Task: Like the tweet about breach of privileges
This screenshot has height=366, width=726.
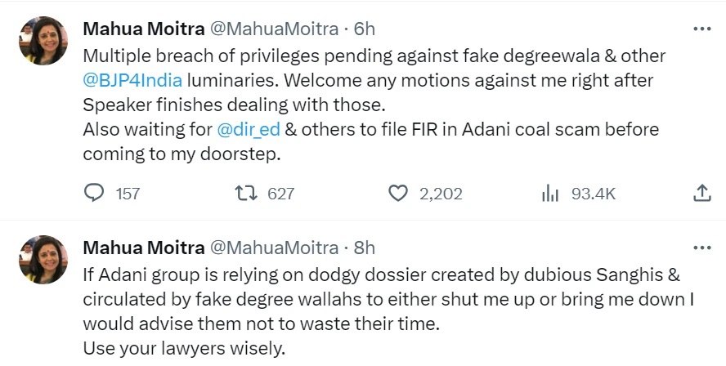Action: click(x=397, y=194)
